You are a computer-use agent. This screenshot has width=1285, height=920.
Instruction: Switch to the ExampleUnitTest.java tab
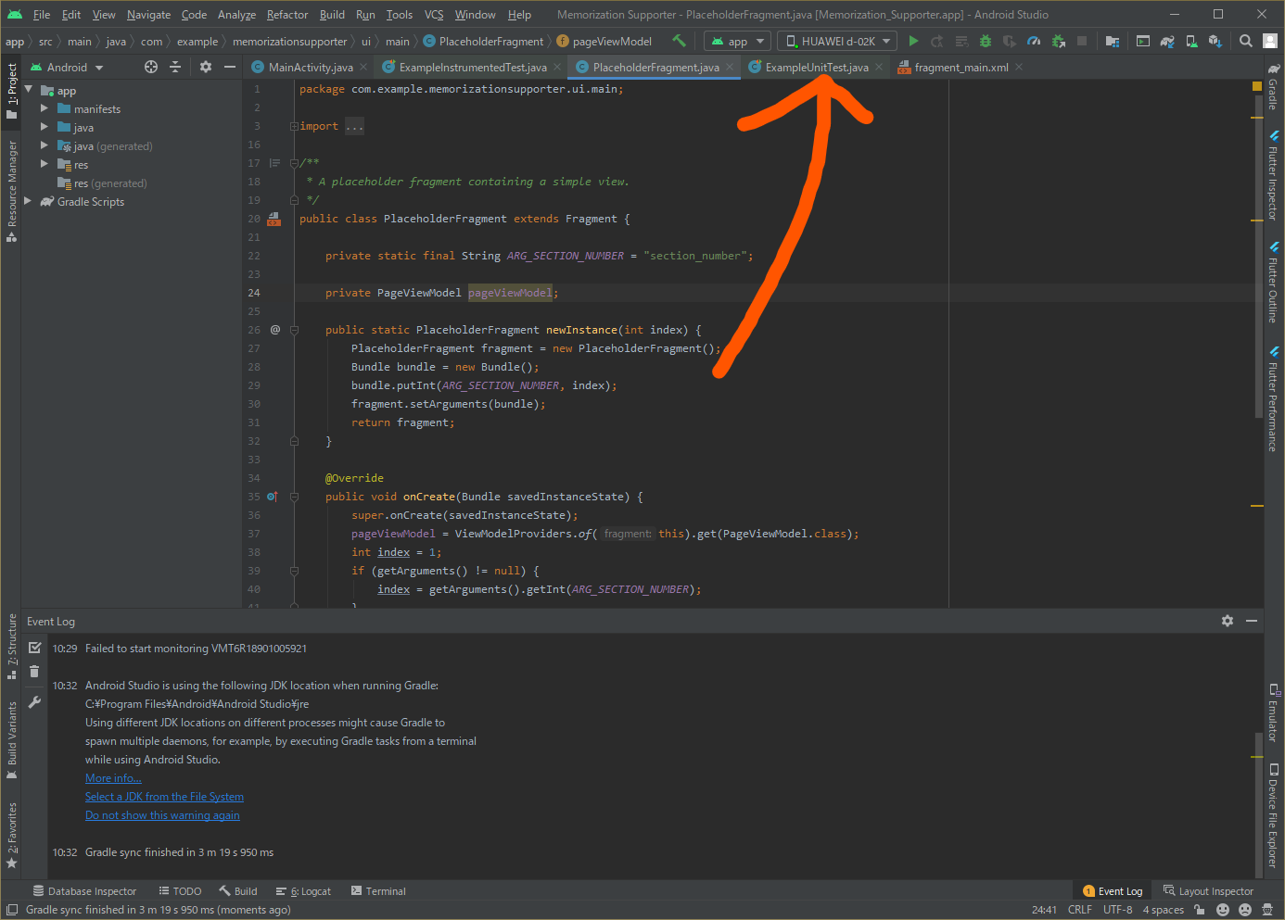pos(817,67)
